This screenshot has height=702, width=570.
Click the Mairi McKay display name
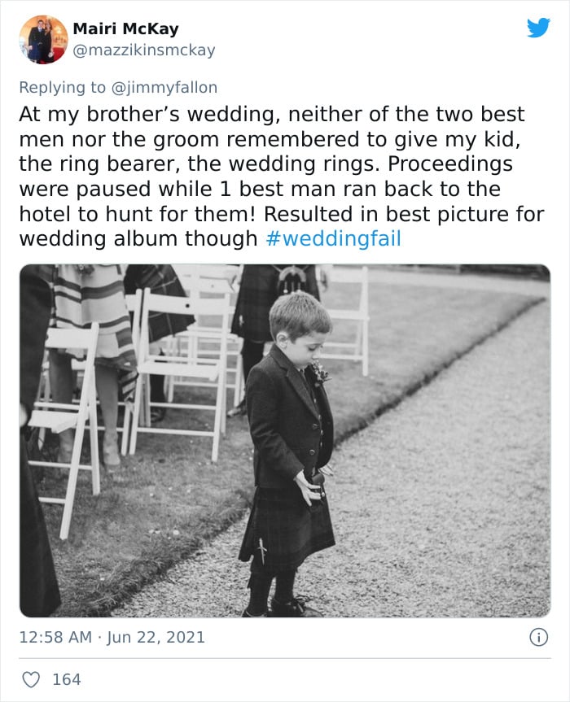point(125,29)
